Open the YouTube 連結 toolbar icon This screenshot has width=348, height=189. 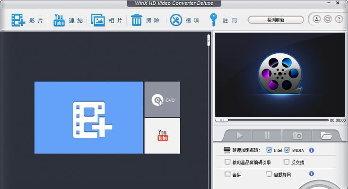click(x=59, y=20)
